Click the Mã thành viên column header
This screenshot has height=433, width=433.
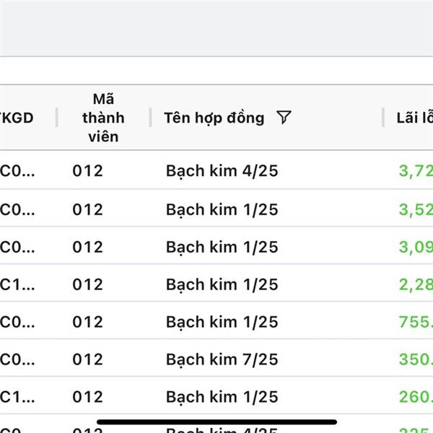103,118
